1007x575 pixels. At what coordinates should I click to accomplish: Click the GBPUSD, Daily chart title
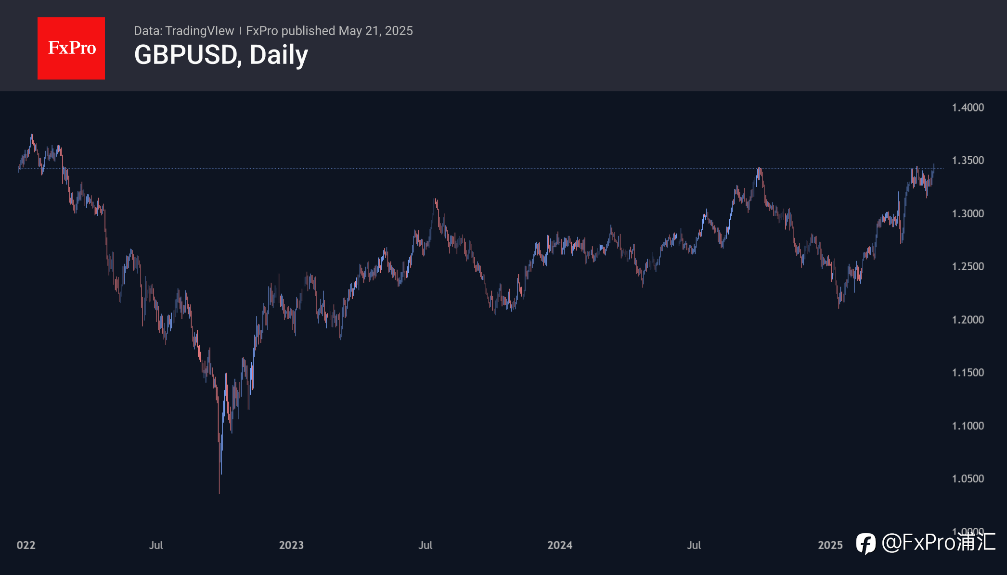(221, 55)
